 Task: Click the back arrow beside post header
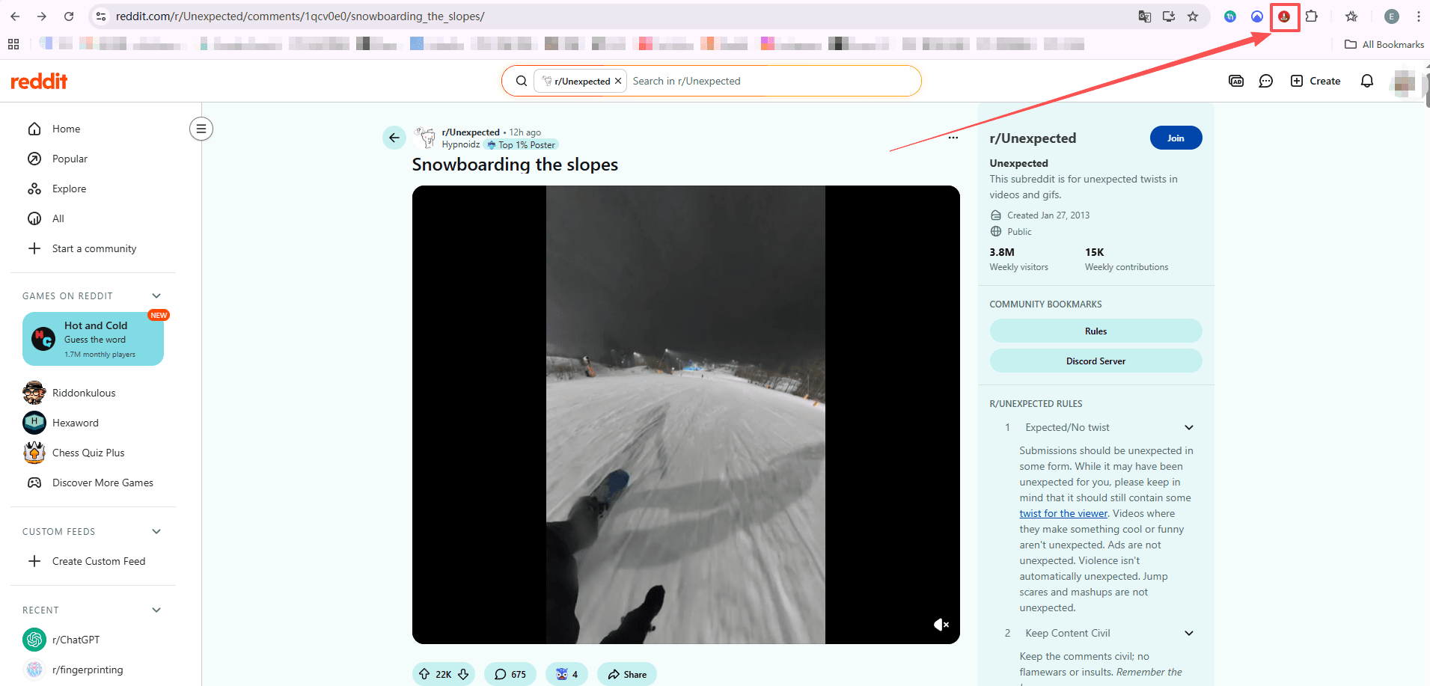coord(394,138)
